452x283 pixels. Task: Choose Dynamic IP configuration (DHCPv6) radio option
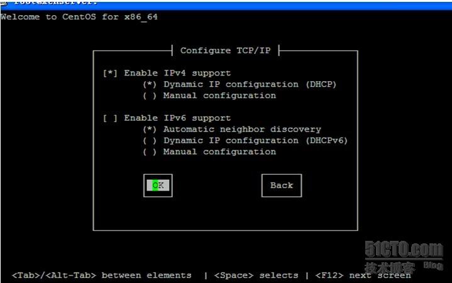click(150, 141)
